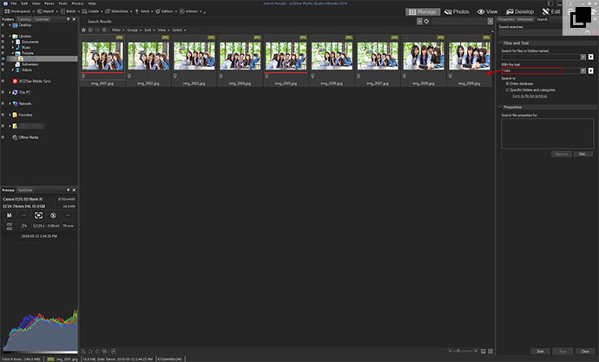Open the Send dropdown
599x362 pixels.
144,11
